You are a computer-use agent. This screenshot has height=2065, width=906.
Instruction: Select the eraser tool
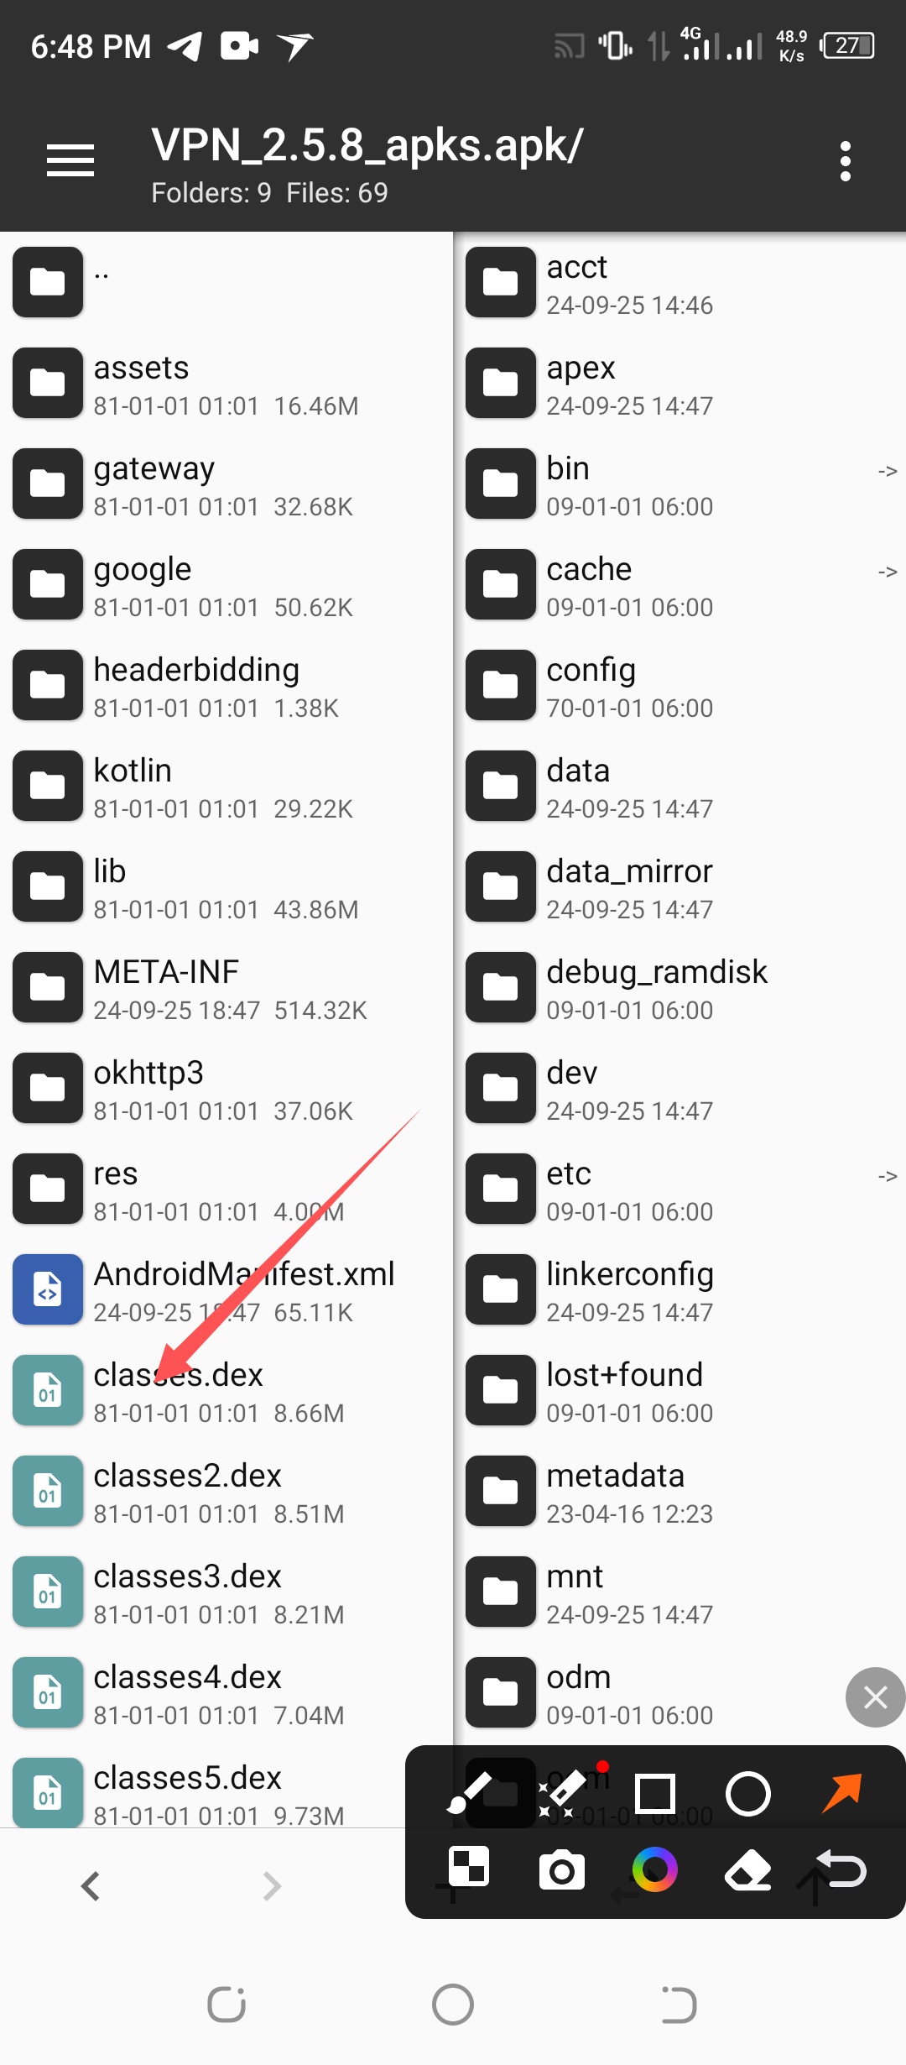748,1870
